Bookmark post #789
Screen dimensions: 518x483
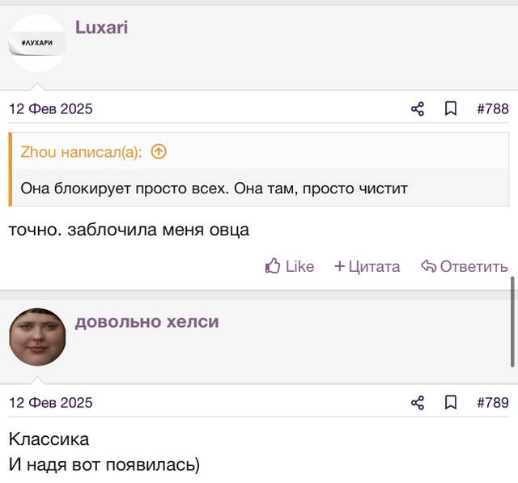pyautogui.click(x=451, y=403)
